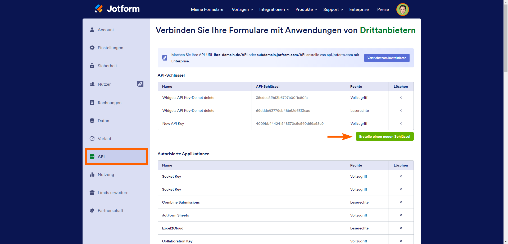The image size is (508, 244).
Task: Open the Enterprise menu item
Action: point(359,10)
